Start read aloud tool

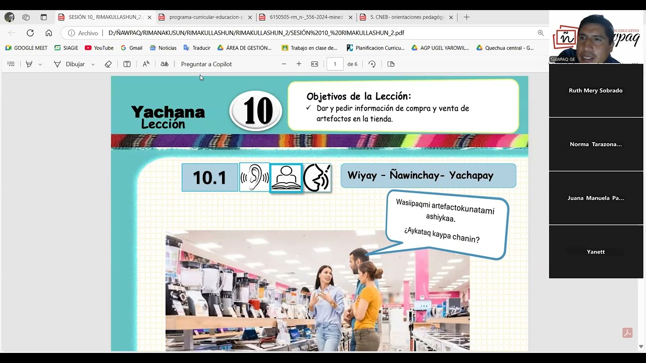[146, 64]
